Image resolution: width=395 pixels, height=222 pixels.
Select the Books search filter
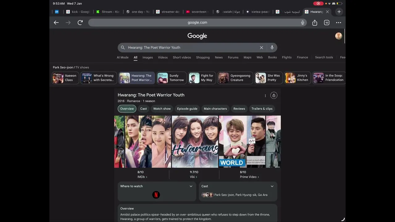click(x=272, y=57)
